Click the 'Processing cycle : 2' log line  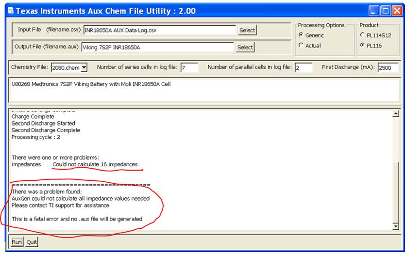click(x=36, y=137)
